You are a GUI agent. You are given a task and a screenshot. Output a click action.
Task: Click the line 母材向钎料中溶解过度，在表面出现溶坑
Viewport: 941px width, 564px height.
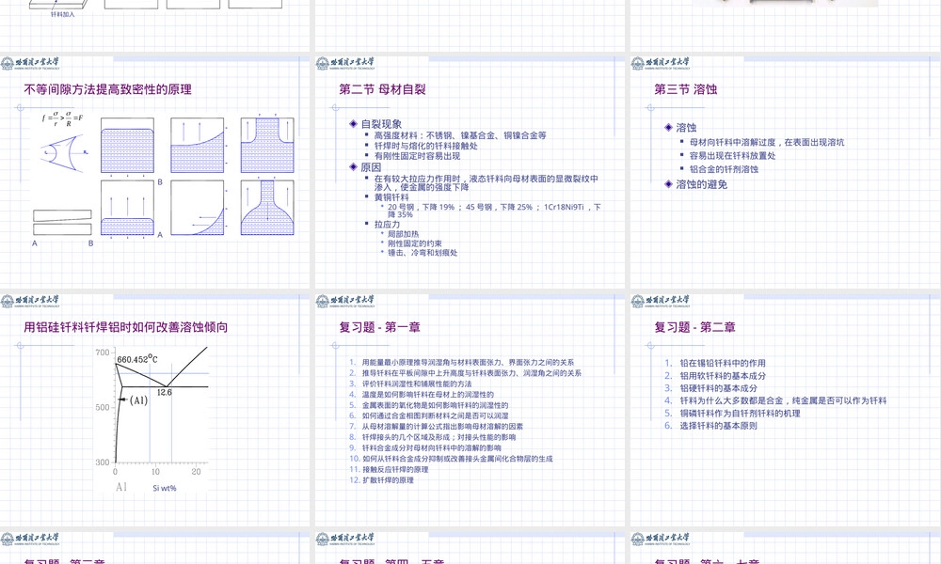click(x=766, y=143)
